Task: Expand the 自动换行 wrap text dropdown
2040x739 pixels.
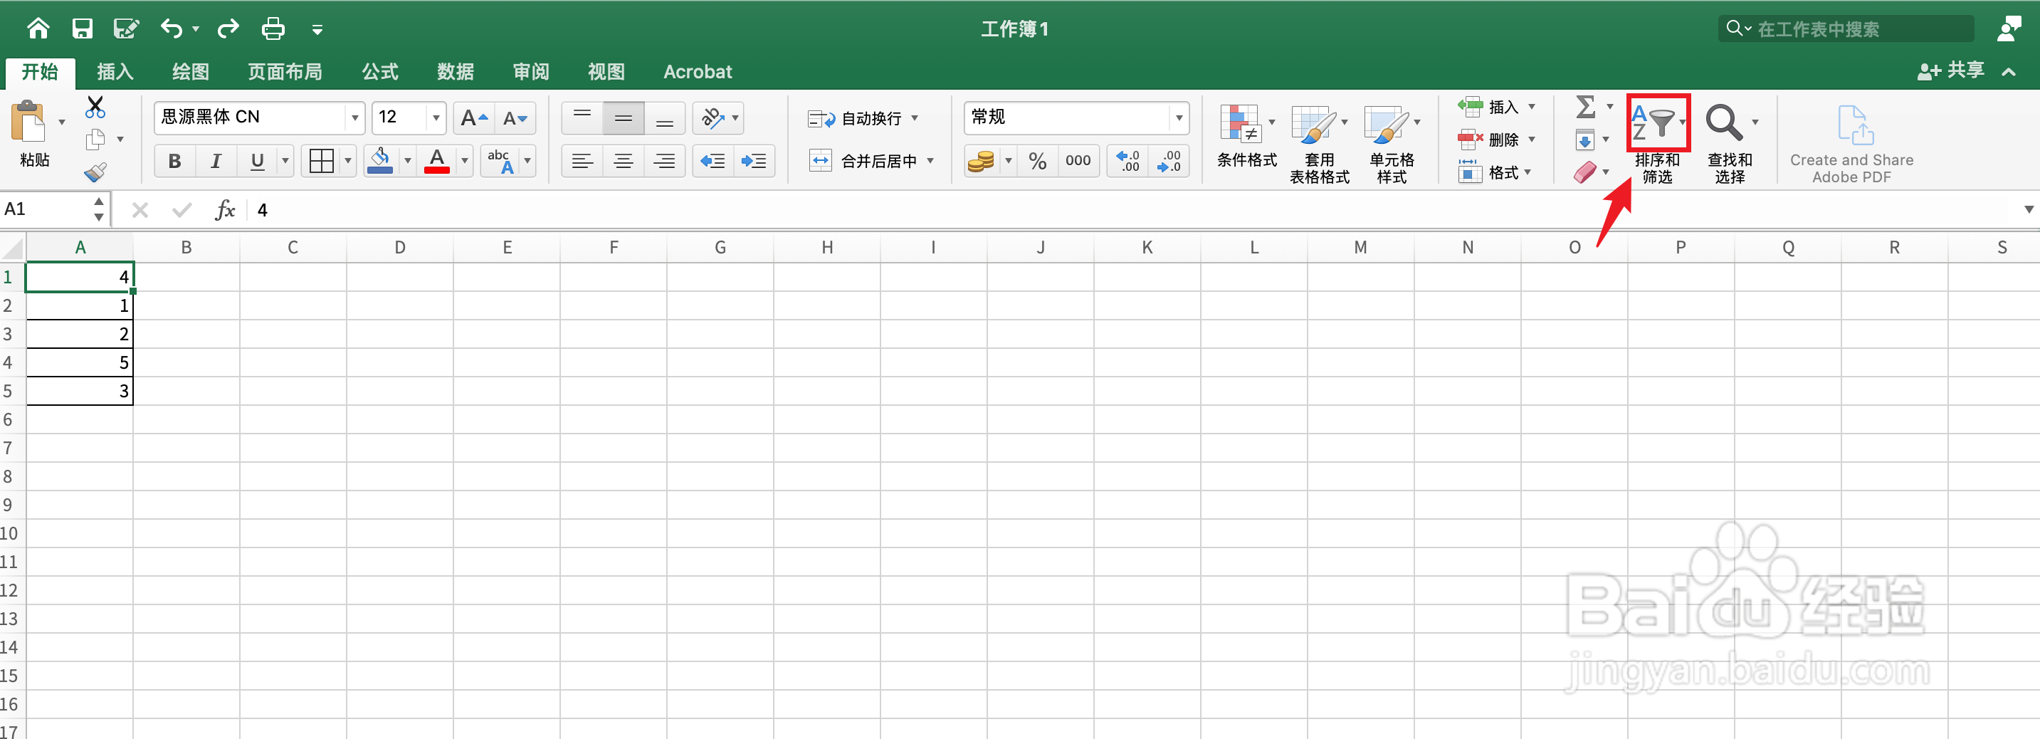Action: pyautogui.click(x=915, y=118)
